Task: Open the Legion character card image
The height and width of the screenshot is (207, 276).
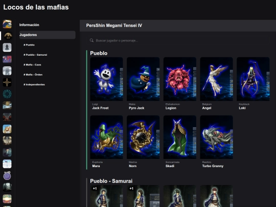Action: click(x=180, y=79)
